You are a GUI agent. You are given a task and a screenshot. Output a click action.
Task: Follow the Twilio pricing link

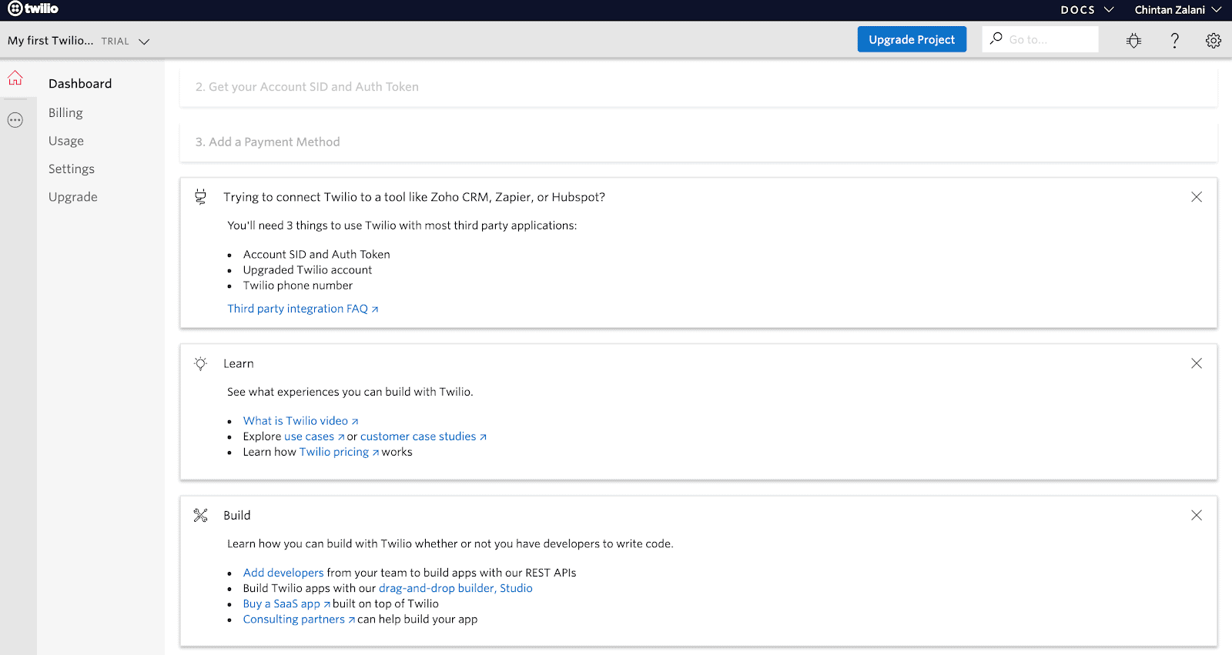pyautogui.click(x=334, y=453)
